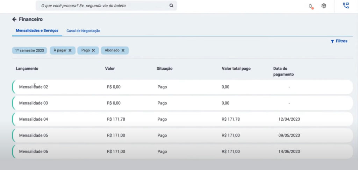This screenshot has width=358, height=170.
Task: Remove the Pago filter chip
Action: pos(93,50)
